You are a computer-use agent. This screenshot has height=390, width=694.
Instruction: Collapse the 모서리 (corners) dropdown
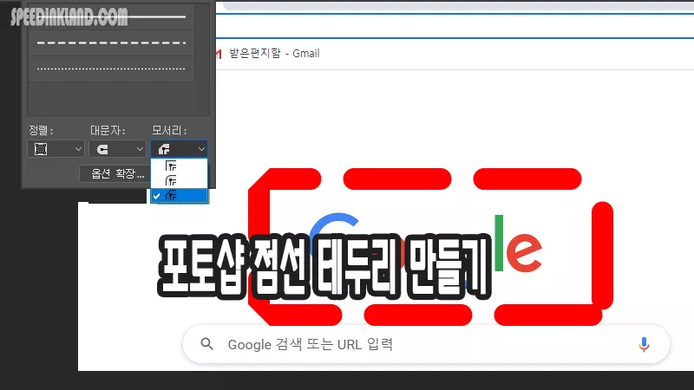click(180, 149)
